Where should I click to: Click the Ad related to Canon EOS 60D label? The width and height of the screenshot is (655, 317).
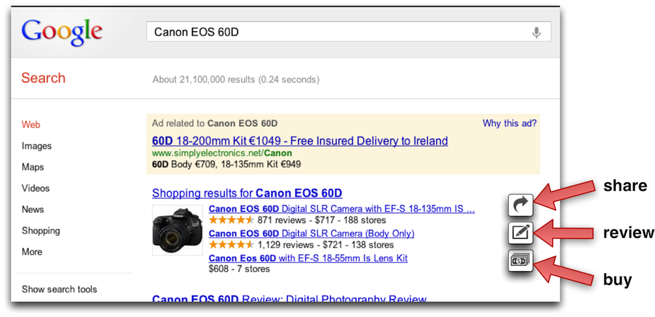coord(215,124)
